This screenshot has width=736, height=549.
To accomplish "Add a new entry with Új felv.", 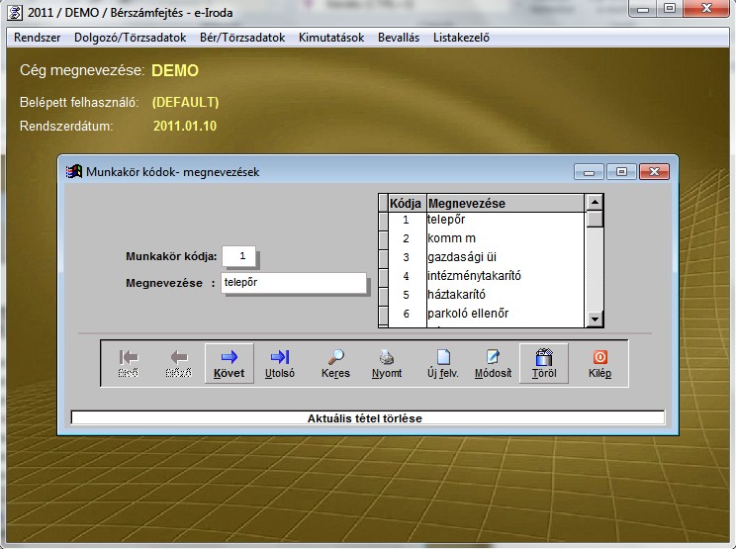I will tap(443, 363).
